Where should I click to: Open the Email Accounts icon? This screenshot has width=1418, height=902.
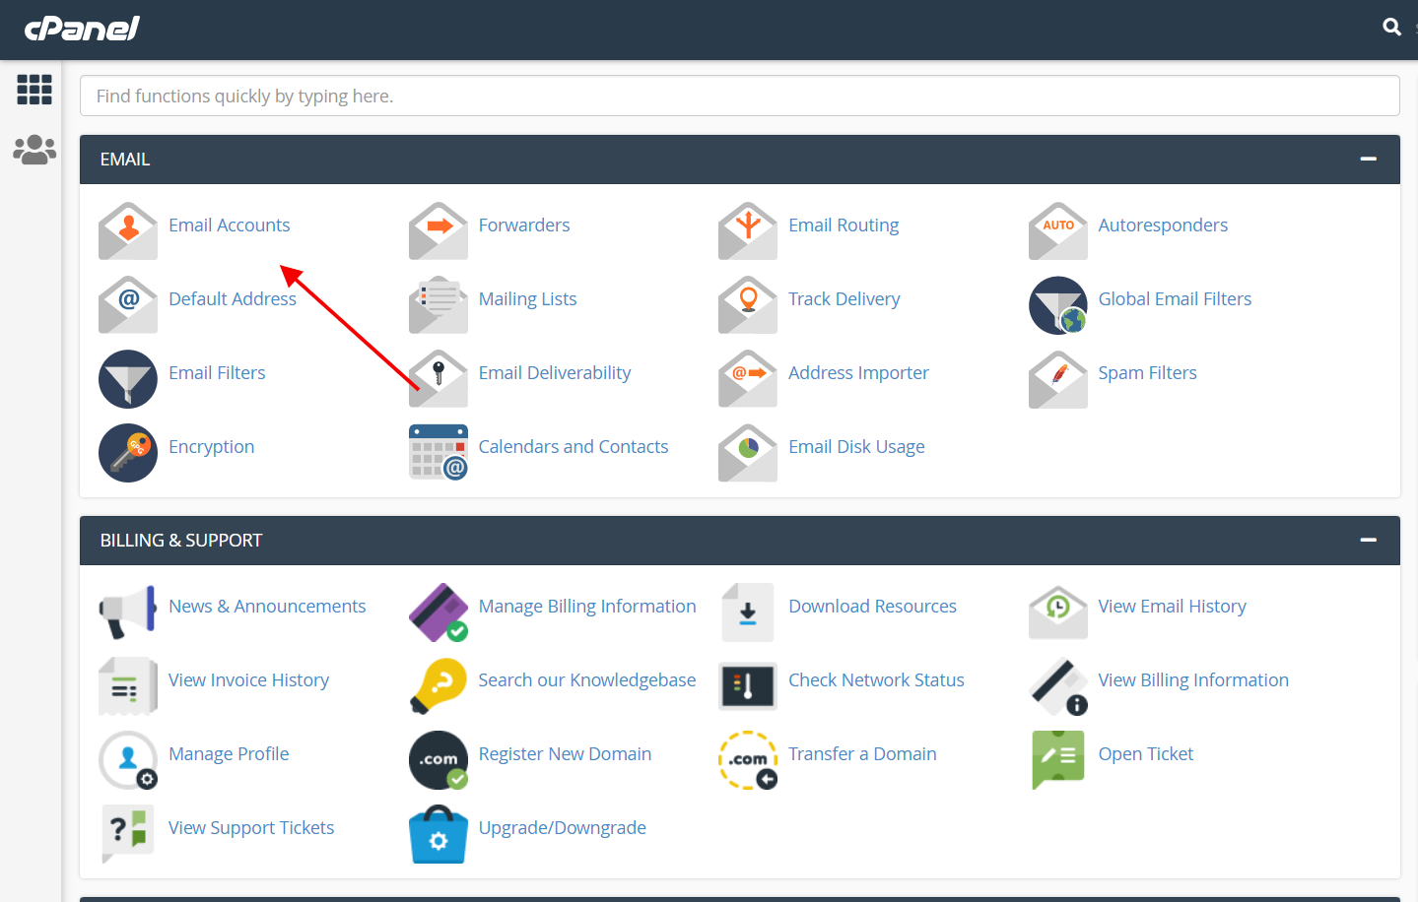(127, 230)
